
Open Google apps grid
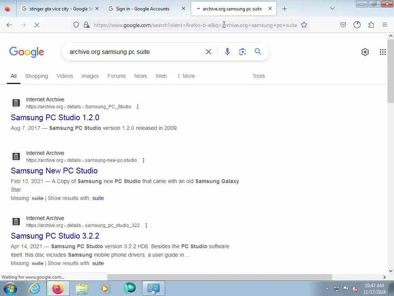click(x=383, y=52)
